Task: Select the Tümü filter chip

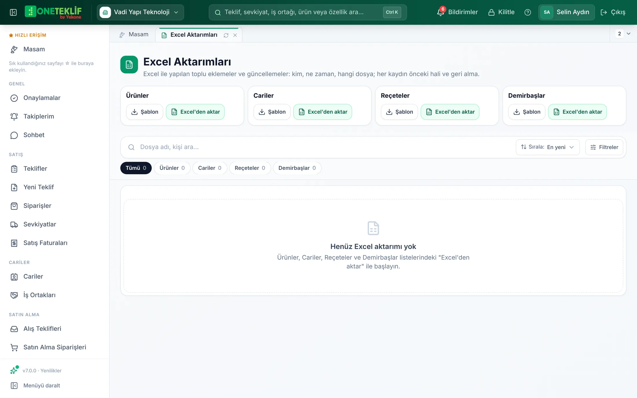Action: click(x=136, y=168)
